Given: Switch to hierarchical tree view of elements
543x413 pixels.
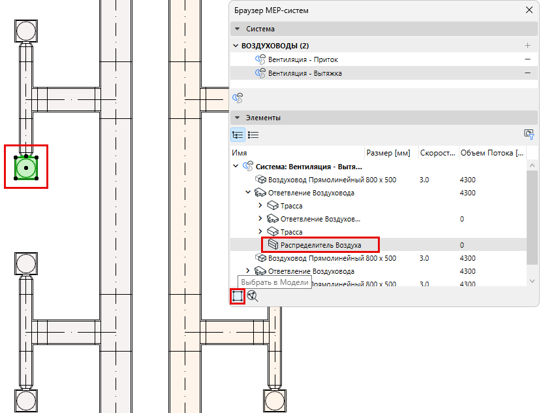Looking at the screenshot, I should tap(238, 135).
